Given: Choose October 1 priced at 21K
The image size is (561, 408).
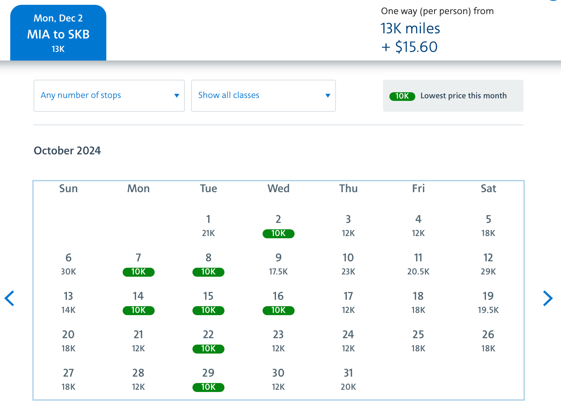Looking at the screenshot, I should [x=208, y=226].
